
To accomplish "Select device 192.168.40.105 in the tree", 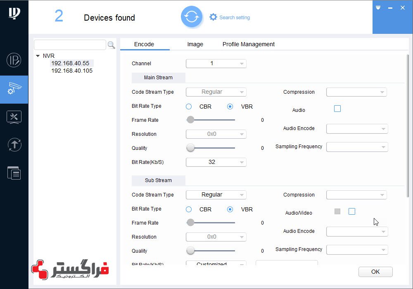I will pyautogui.click(x=71, y=71).
